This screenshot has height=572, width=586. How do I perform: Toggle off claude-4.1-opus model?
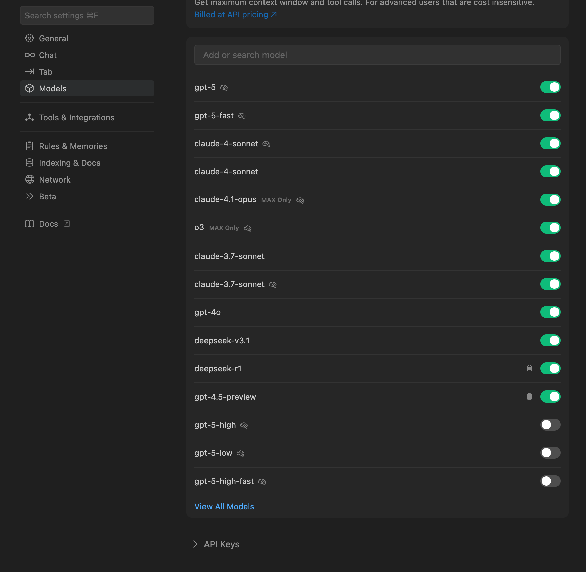(550, 200)
